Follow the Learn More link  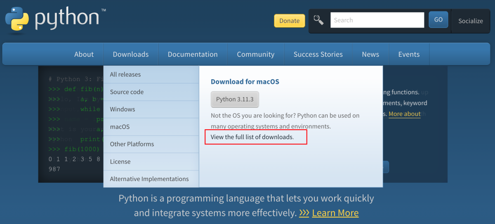335,213
